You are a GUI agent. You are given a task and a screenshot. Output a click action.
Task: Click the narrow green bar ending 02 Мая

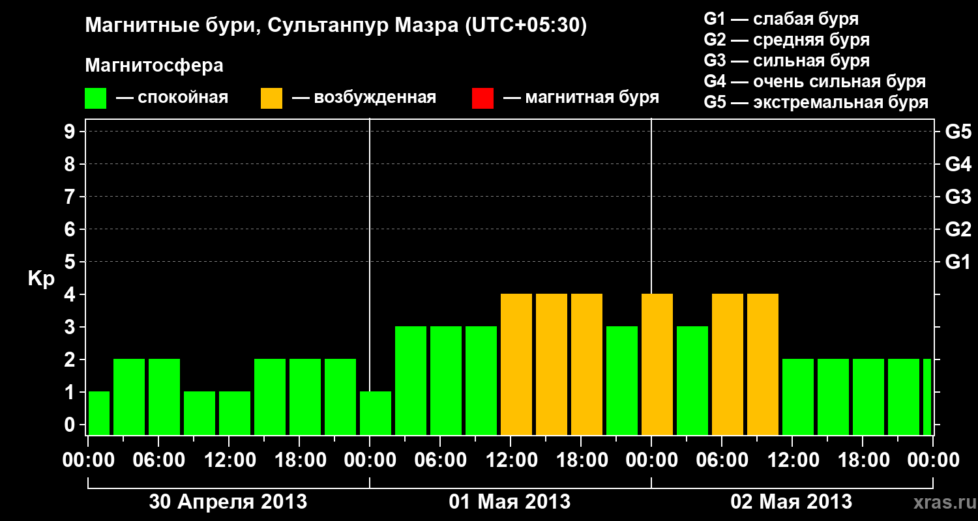[927, 397]
